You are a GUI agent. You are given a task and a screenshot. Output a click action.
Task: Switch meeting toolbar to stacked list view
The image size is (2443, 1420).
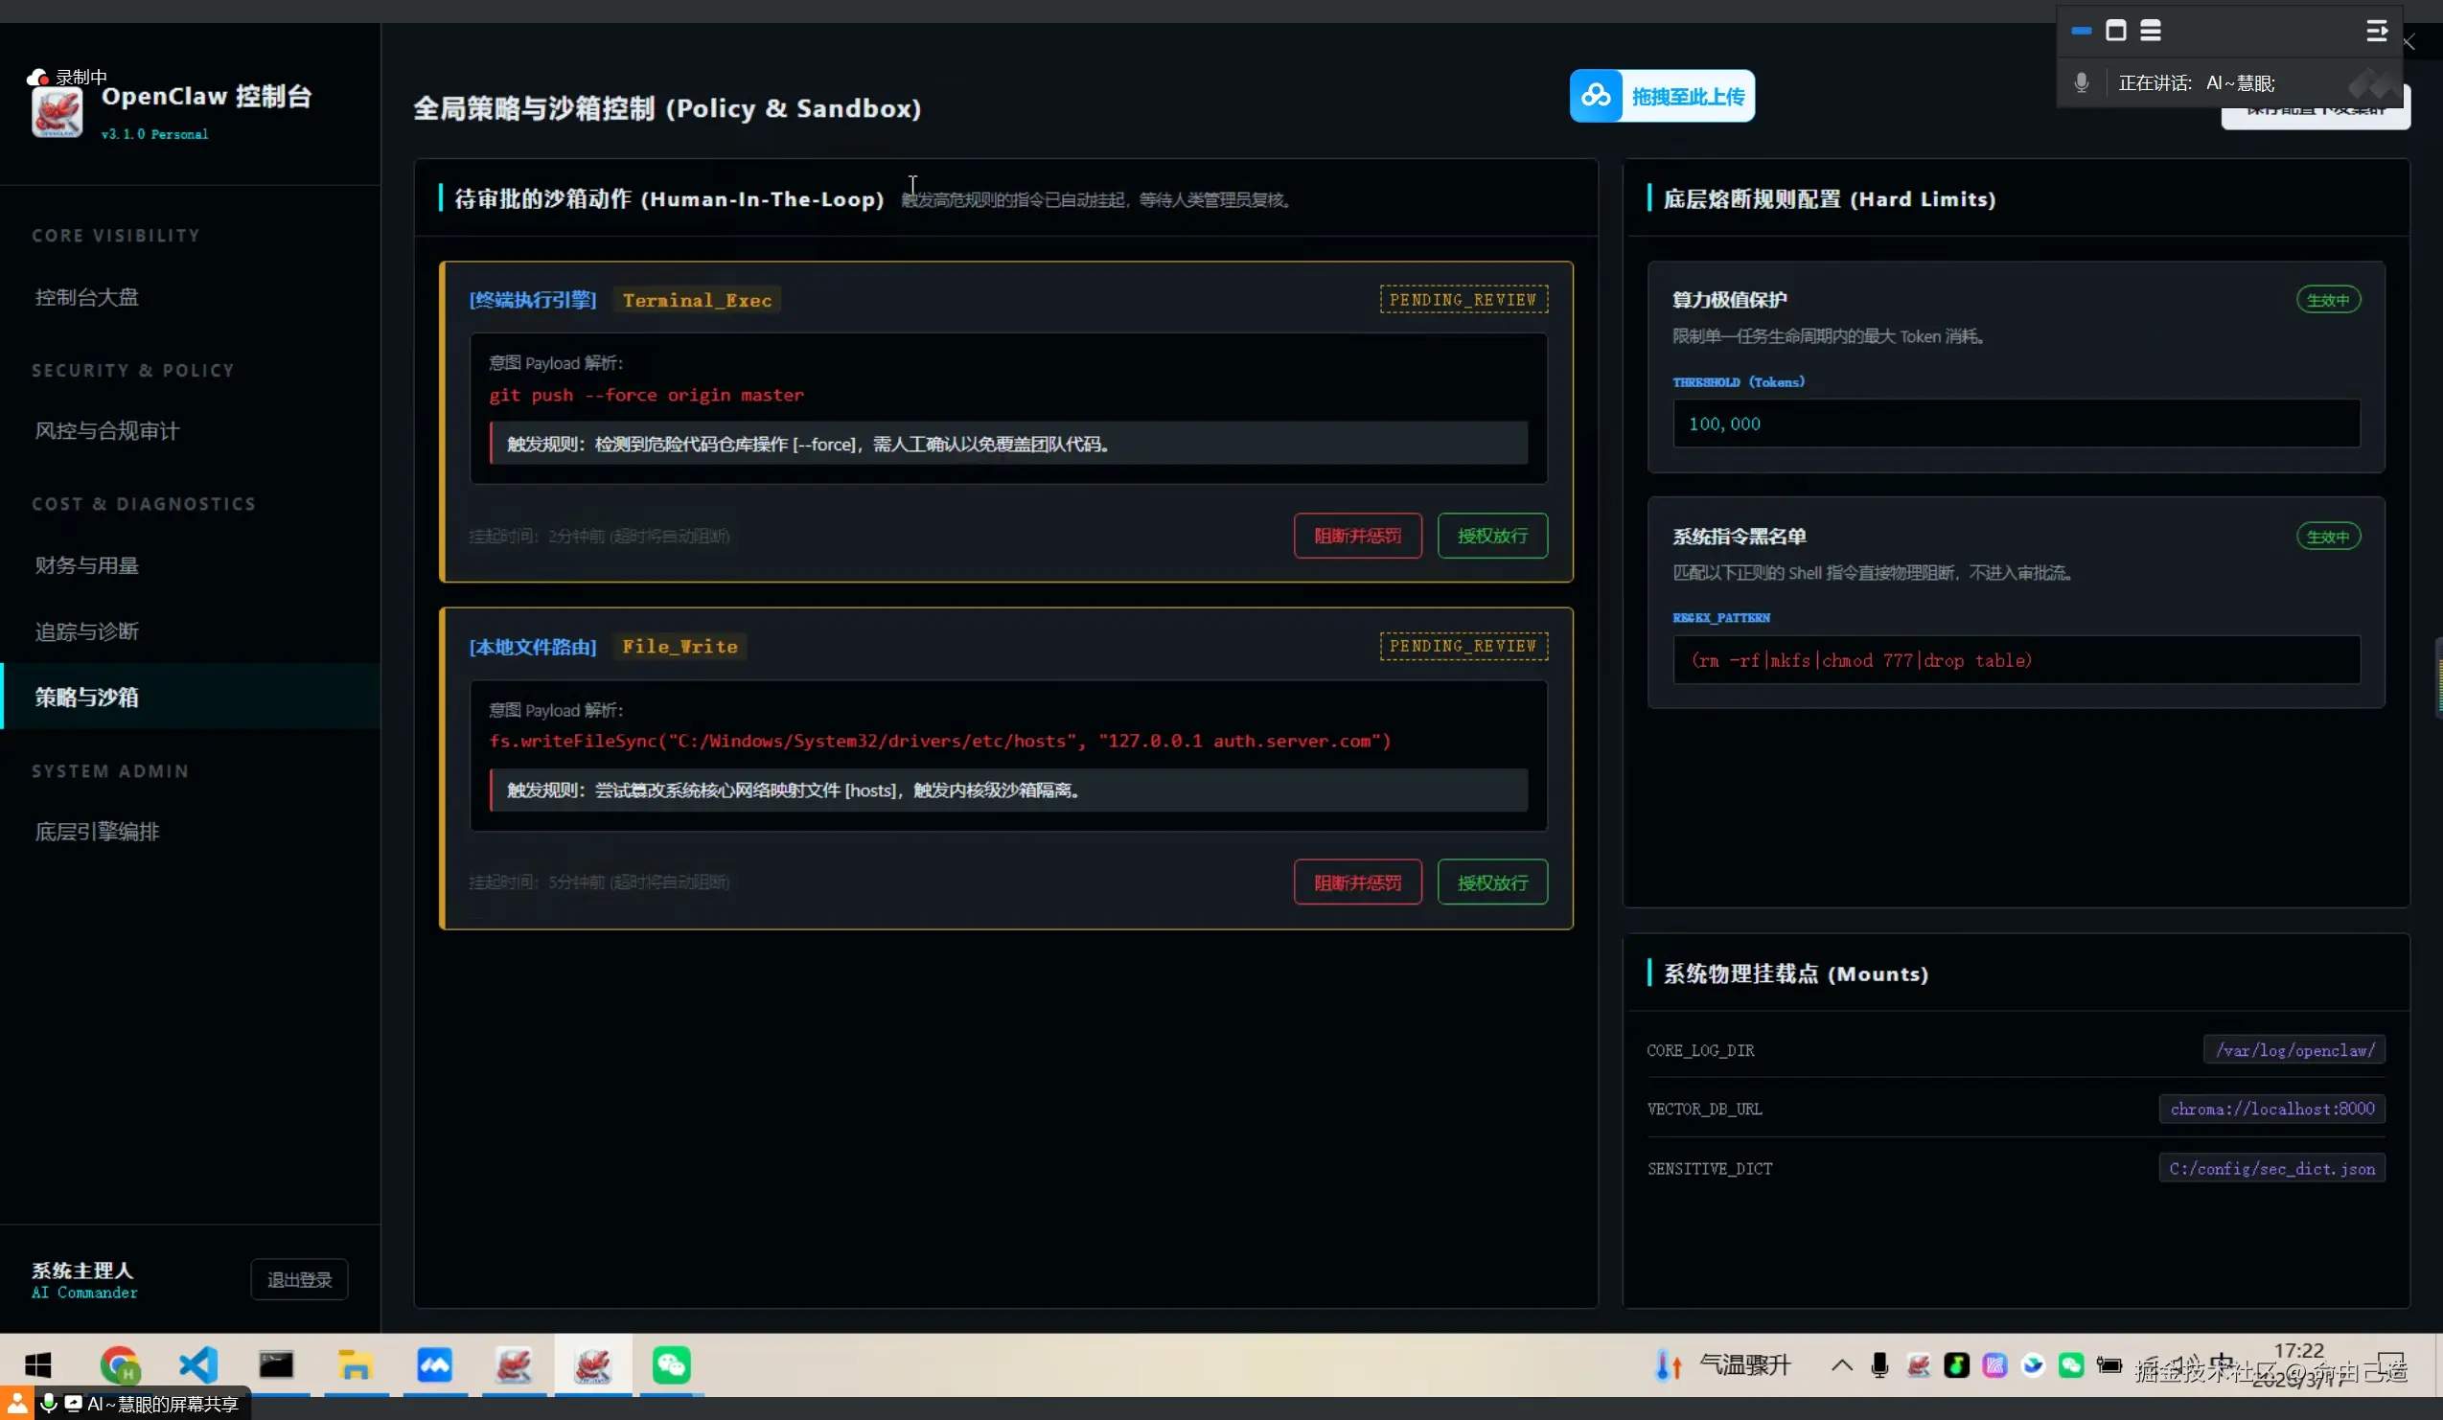click(x=2151, y=31)
